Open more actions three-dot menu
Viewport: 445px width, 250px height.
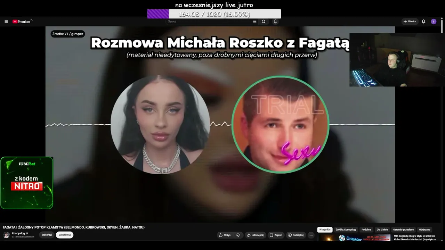pos(311,235)
